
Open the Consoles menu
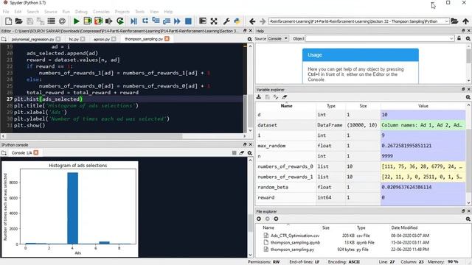coord(101,12)
